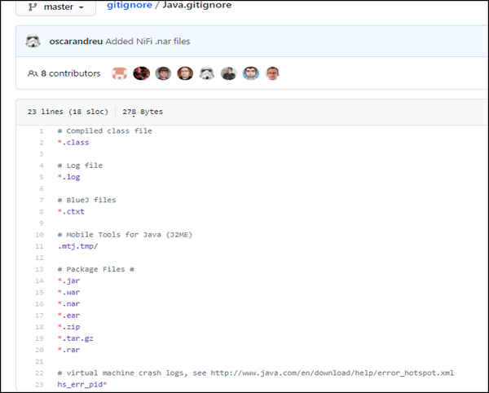This screenshot has height=393, width=489.
Task: Click the '*.nar' pattern line
Action: [69, 304]
